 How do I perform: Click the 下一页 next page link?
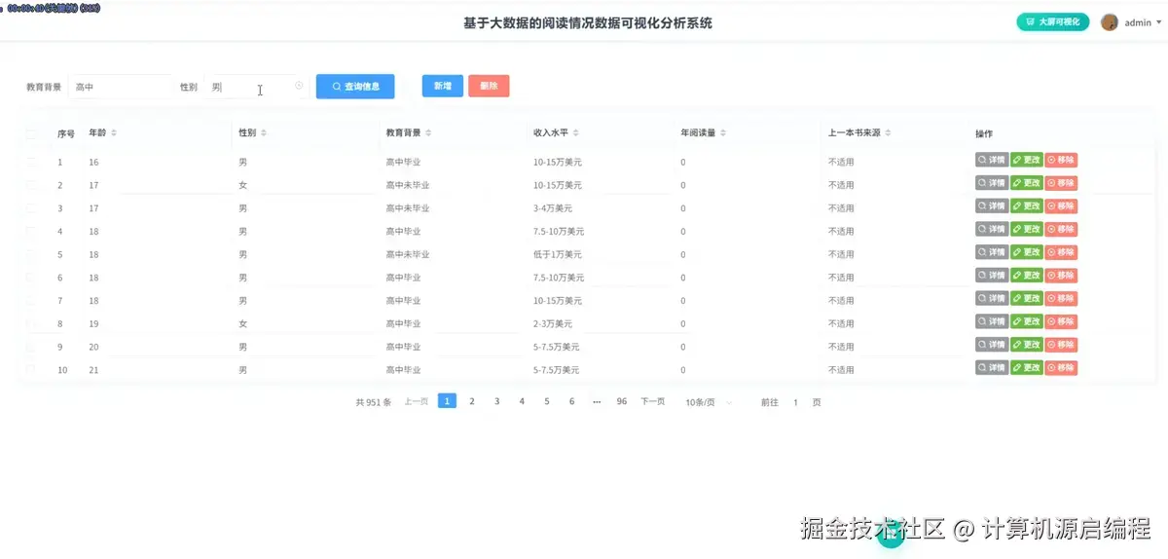click(x=652, y=401)
